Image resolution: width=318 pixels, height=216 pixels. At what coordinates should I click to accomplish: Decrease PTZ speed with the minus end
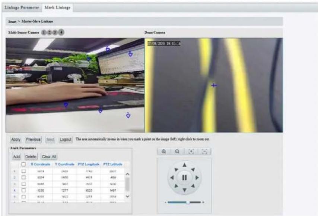165,202
